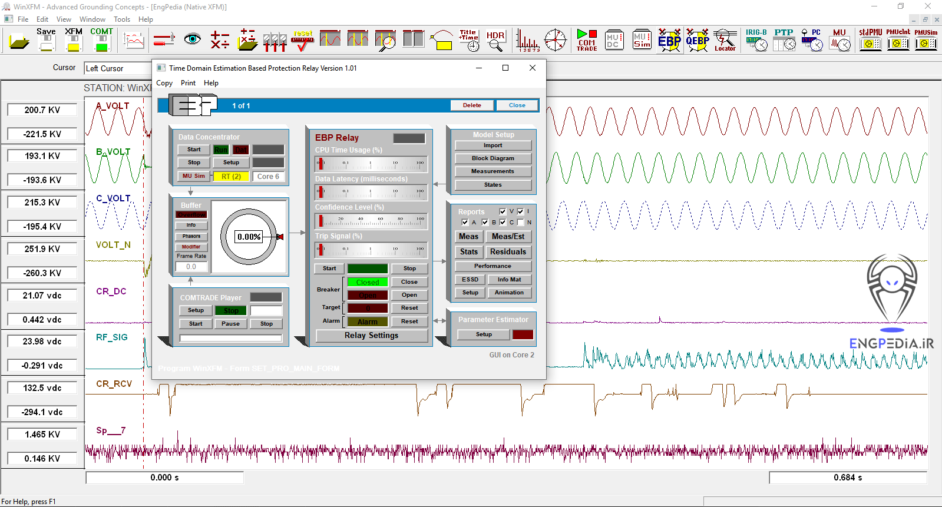Screen dimensions: 942x507
Task: Click the CPU Time Usage gauge
Action: (371, 164)
